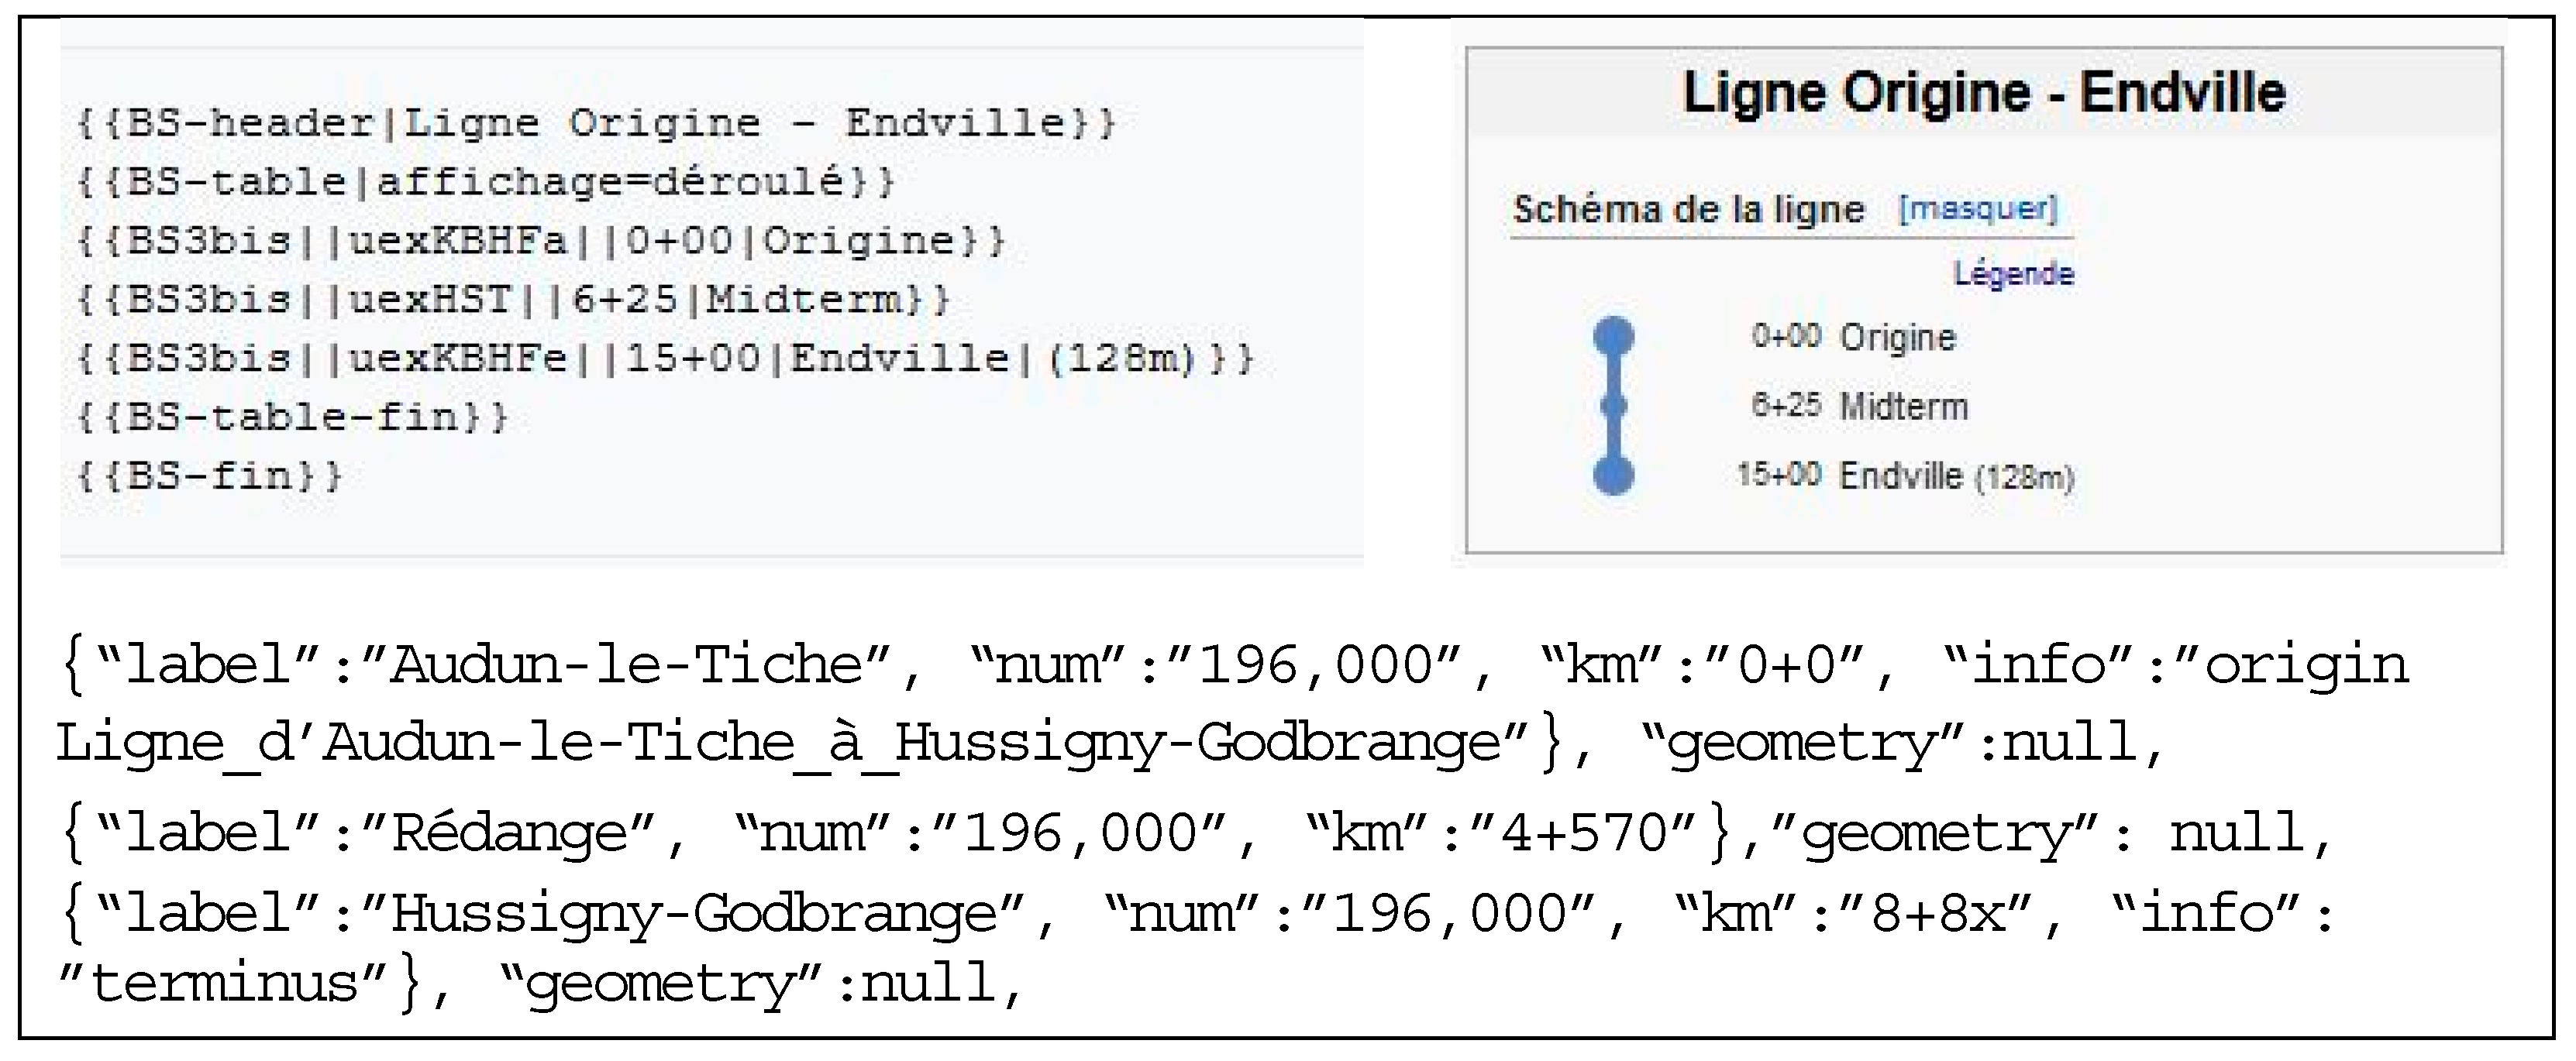Screen dimensions: 2576x1061
Task: Hide the schema via the masquer link
Action: pyautogui.click(x=1977, y=209)
